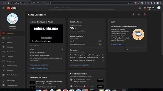The height and width of the screenshot is (91, 163).
Task: Click the Anpassen magic wand icon
Action: point(3,70)
